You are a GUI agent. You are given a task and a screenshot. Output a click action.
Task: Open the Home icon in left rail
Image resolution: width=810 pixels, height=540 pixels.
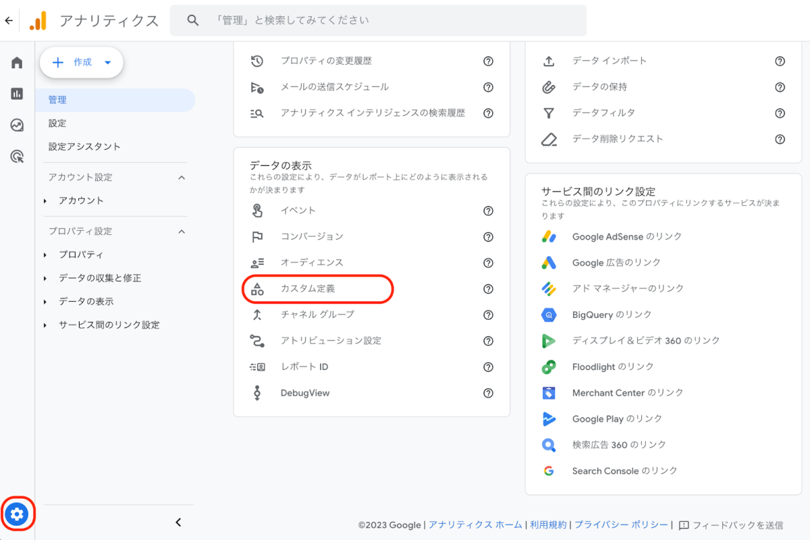(x=17, y=63)
